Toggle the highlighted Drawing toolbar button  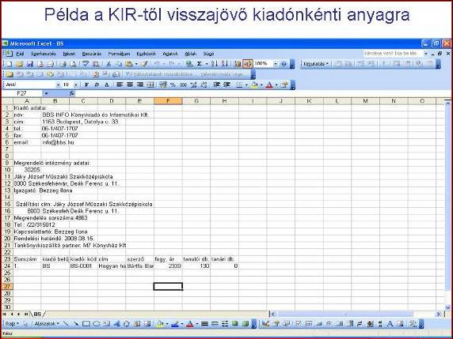[248, 64]
